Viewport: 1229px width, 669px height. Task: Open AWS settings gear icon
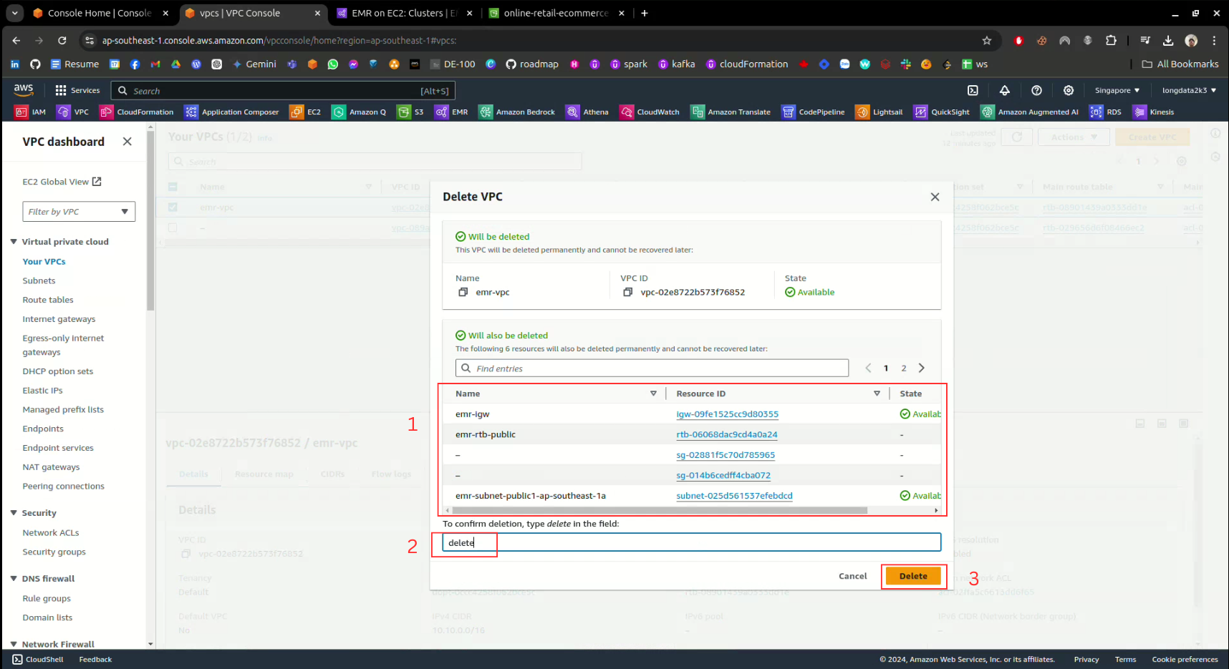coord(1068,90)
